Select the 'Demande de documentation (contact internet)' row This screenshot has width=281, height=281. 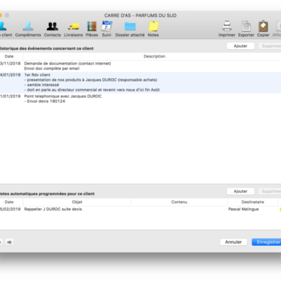(67, 63)
